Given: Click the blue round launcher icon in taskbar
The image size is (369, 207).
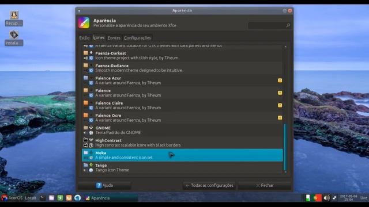Looking at the screenshot, I should click(77, 198).
